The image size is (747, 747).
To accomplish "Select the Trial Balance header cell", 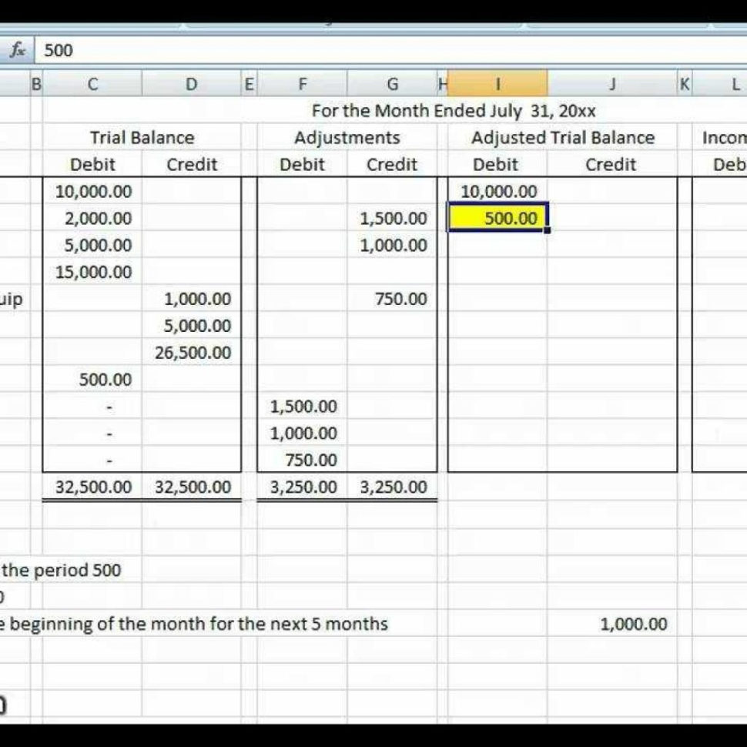I will click(x=142, y=137).
